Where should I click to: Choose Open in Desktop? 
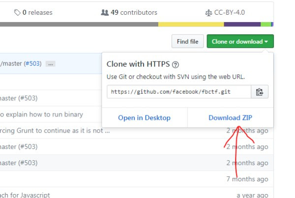coord(144,118)
